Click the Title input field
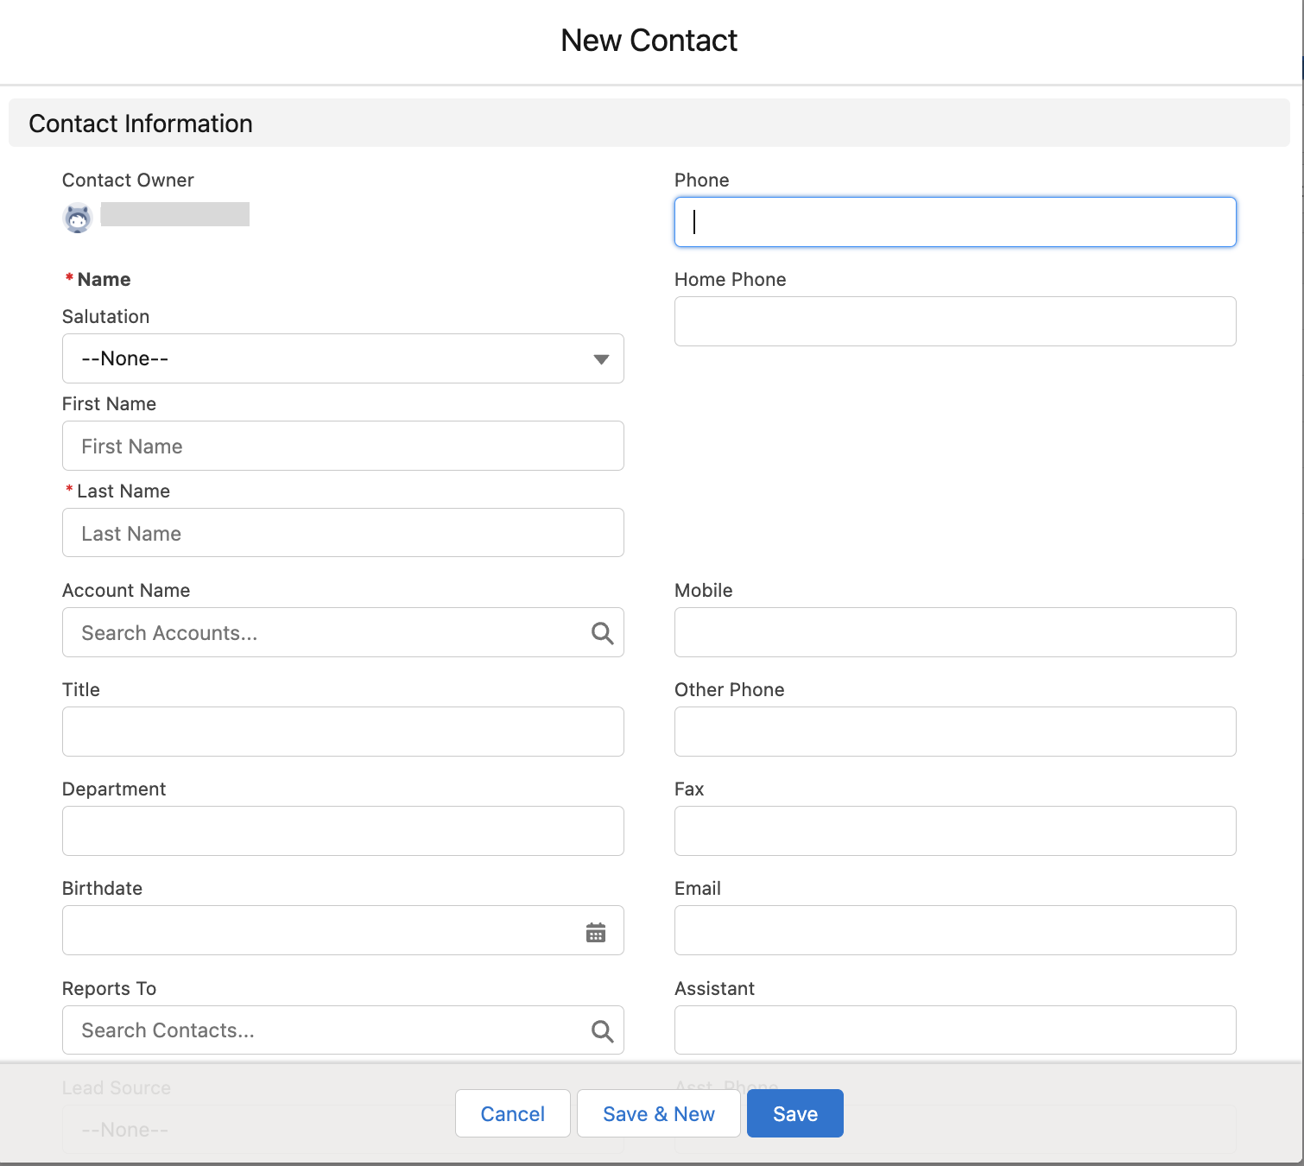The width and height of the screenshot is (1304, 1166). 343,732
